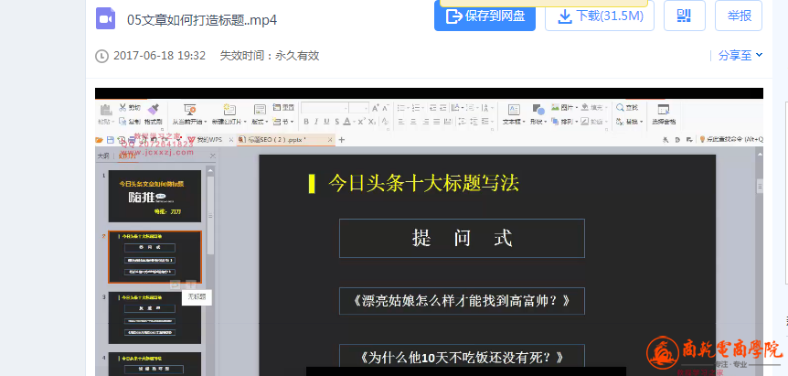
Task: Click the 提问式 text box on slide
Action: [x=462, y=238]
